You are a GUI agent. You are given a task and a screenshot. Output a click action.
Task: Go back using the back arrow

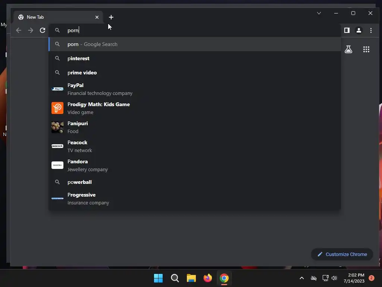tap(19, 30)
